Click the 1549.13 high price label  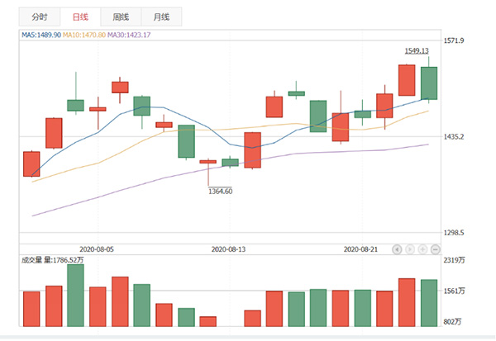tap(416, 50)
